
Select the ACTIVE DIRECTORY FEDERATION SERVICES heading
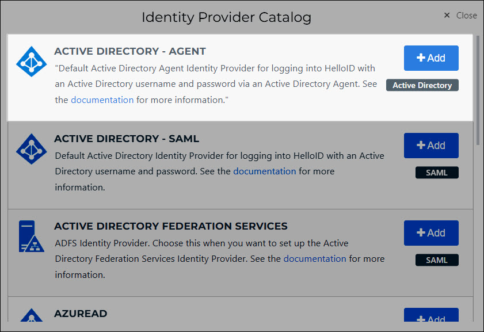point(171,226)
